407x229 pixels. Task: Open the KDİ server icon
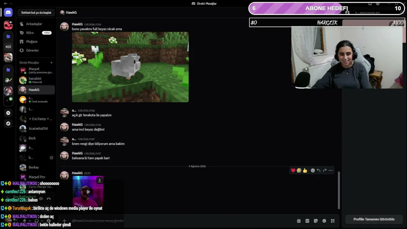pyautogui.click(x=8, y=47)
